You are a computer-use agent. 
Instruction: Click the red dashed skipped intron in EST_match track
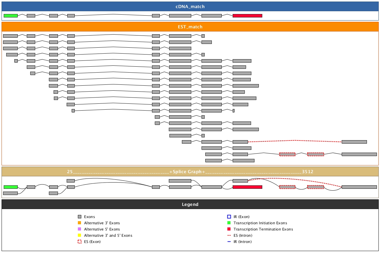click(295, 140)
